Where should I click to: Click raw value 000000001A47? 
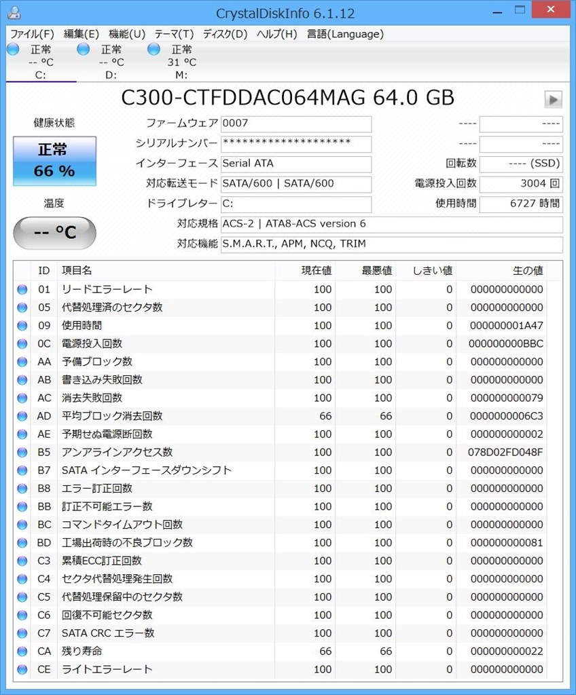click(506, 326)
